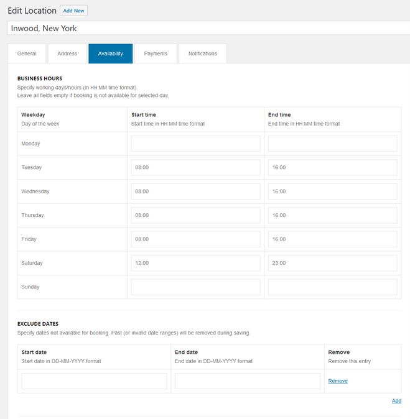410x419 pixels.
Task: Add a new exclude date row
Action: tap(397, 401)
